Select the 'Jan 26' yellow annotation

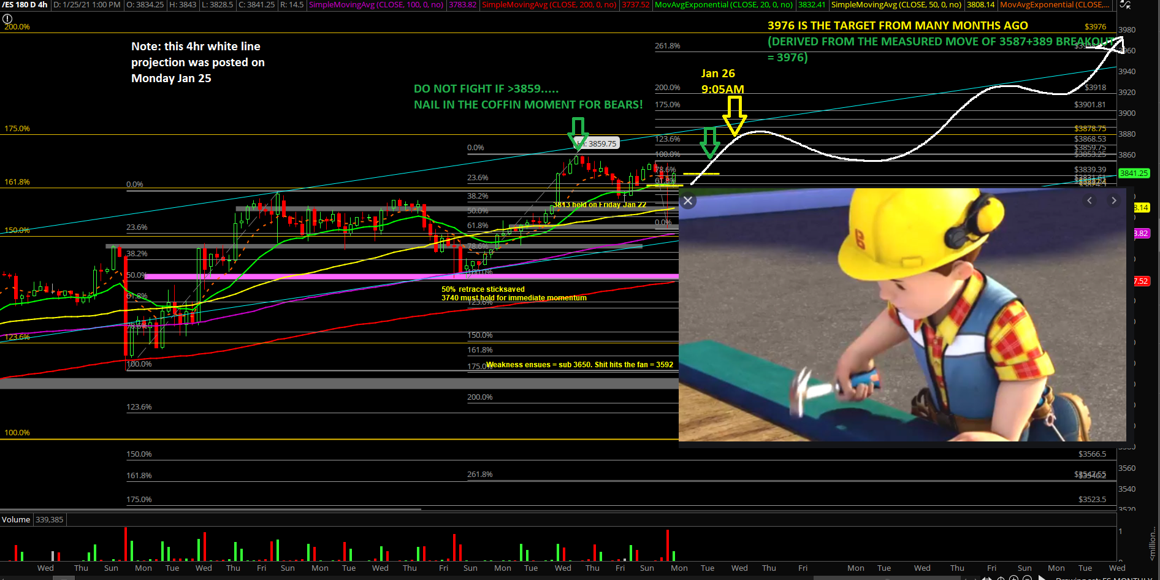click(722, 81)
